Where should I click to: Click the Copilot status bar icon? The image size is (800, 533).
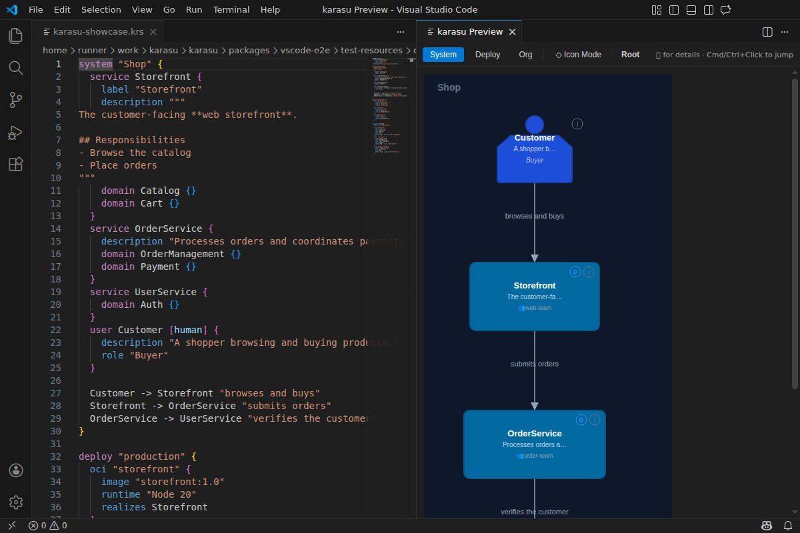767,526
